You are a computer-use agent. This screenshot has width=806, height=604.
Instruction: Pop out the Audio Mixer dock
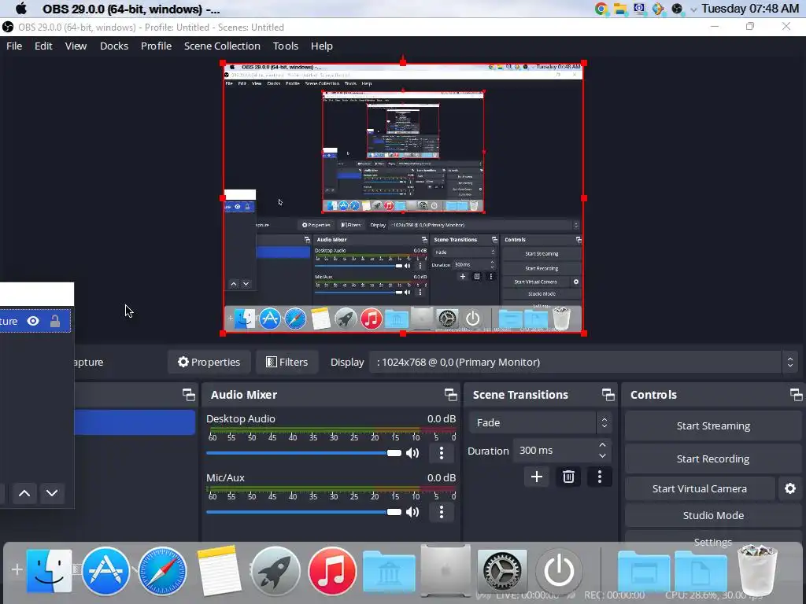click(451, 395)
